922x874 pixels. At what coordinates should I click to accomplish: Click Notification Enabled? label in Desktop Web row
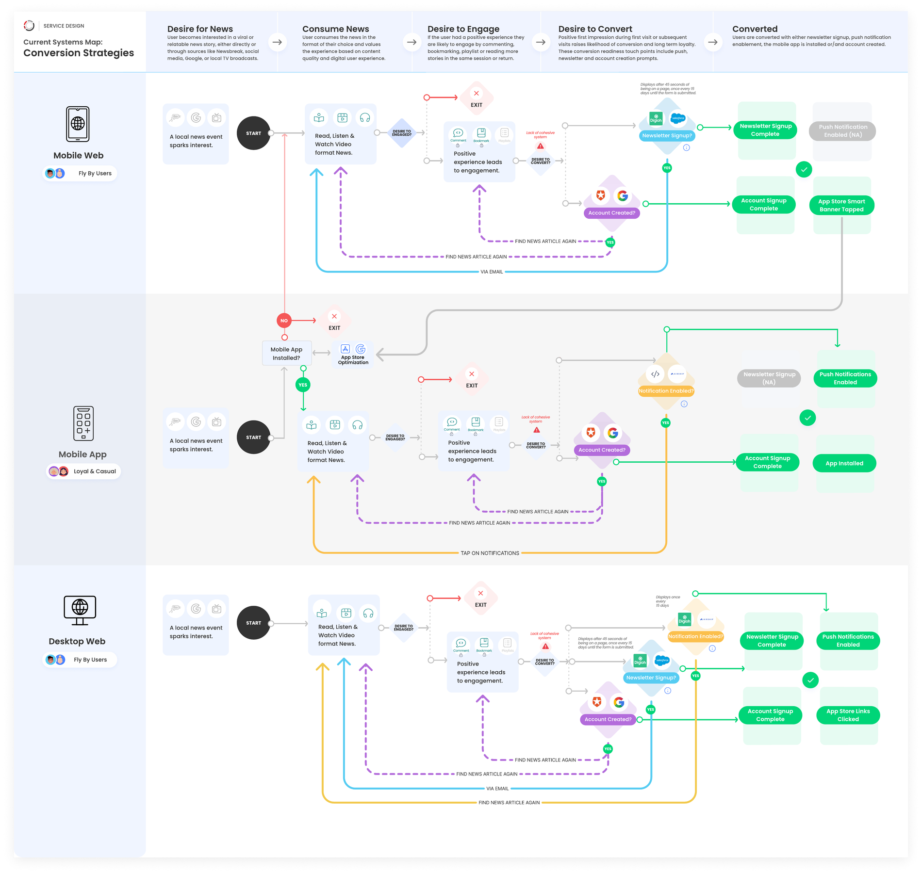coord(695,636)
